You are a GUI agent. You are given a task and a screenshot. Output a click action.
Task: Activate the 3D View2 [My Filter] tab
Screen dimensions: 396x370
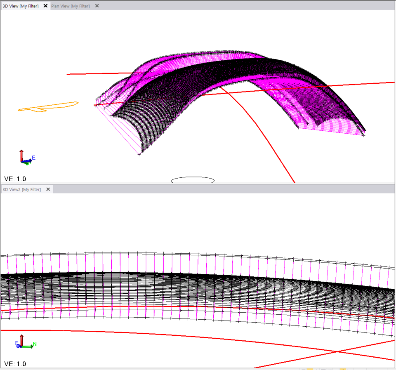[23, 189]
